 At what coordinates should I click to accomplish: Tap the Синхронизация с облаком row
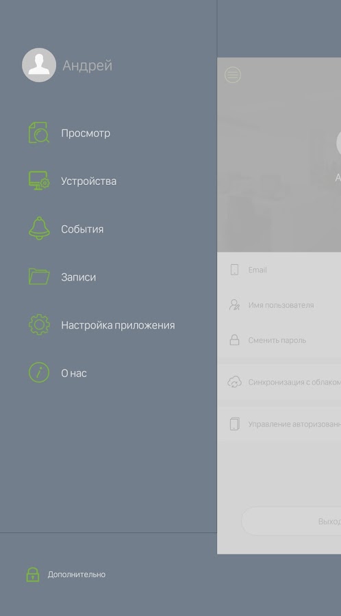279,382
